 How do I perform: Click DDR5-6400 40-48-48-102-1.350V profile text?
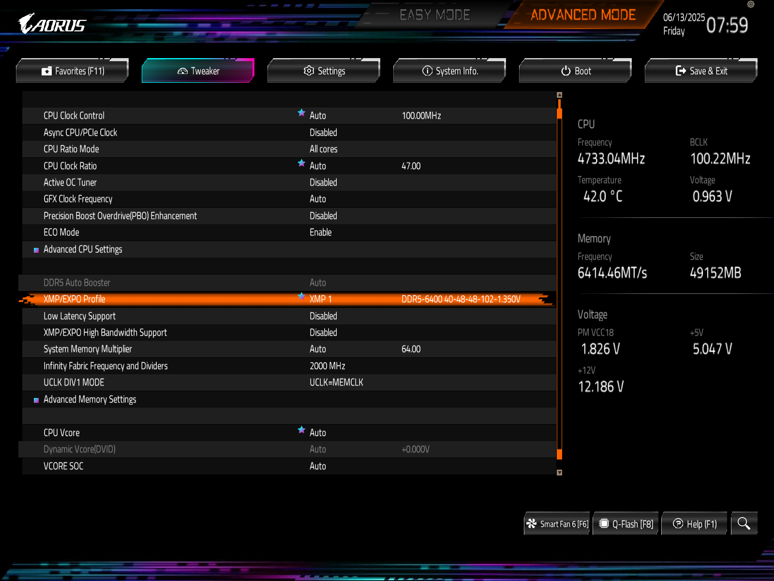click(461, 299)
